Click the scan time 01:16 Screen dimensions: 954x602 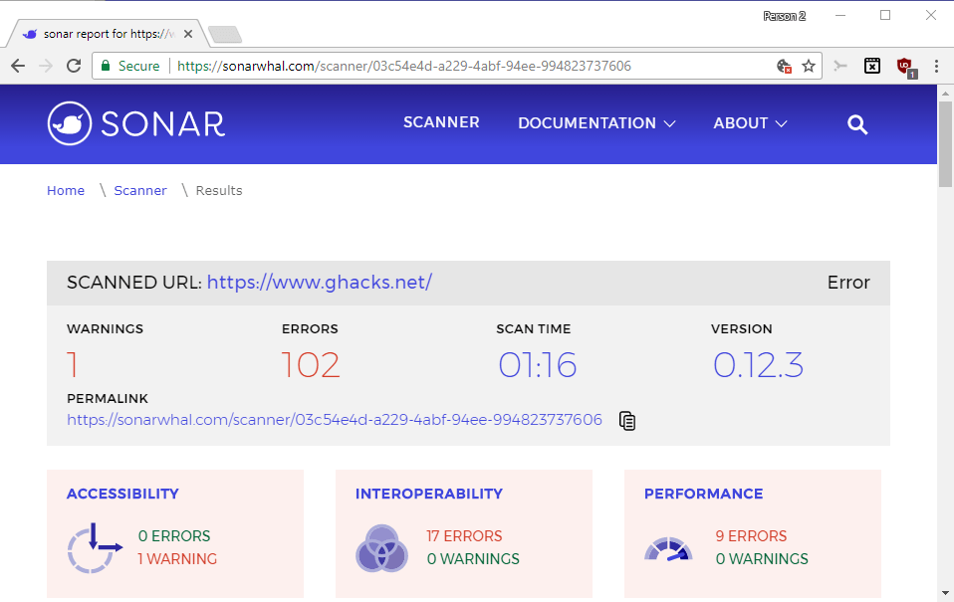[537, 365]
